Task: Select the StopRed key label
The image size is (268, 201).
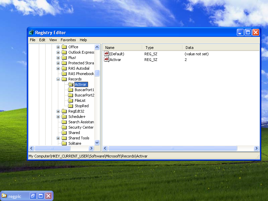Action: (x=81, y=106)
